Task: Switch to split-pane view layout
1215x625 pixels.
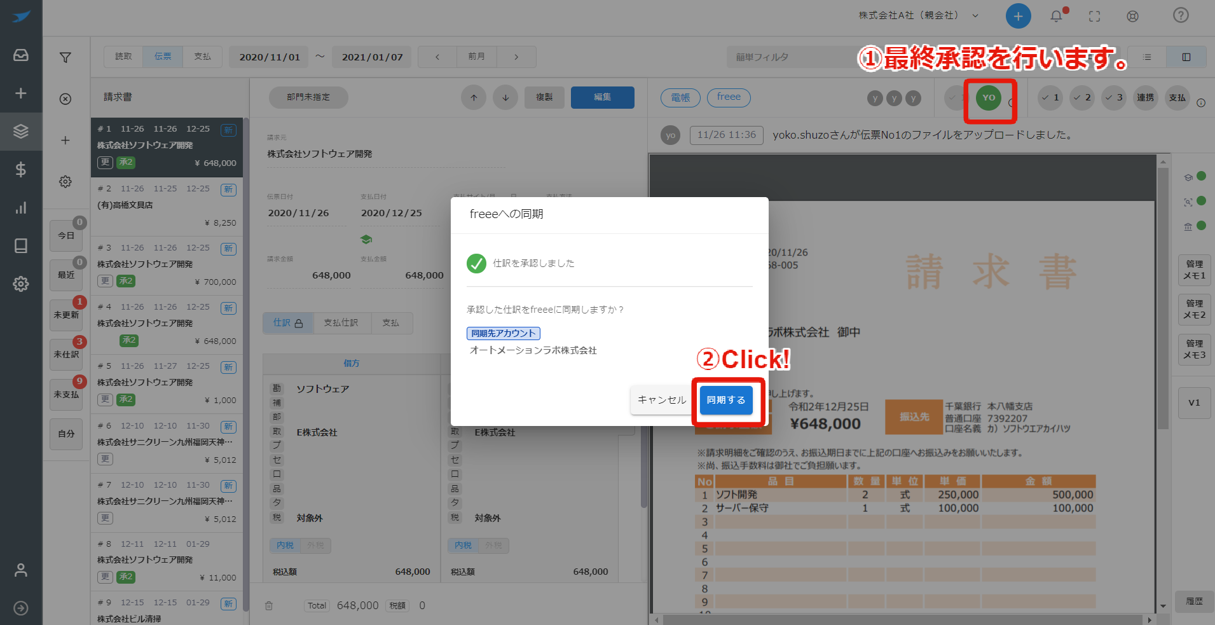Action: coord(1186,57)
